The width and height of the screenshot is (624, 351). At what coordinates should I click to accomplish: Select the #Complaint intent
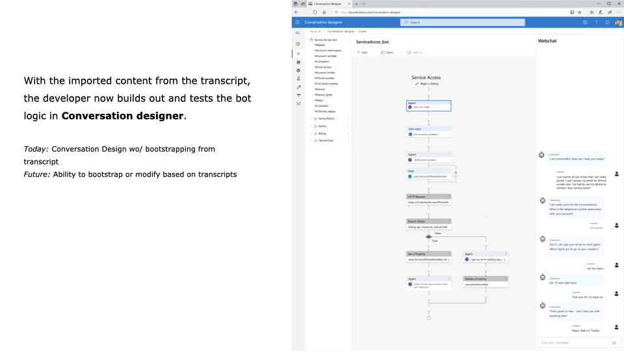322,62
